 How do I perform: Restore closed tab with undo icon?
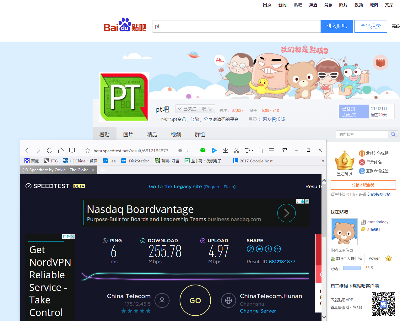coord(247,150)
